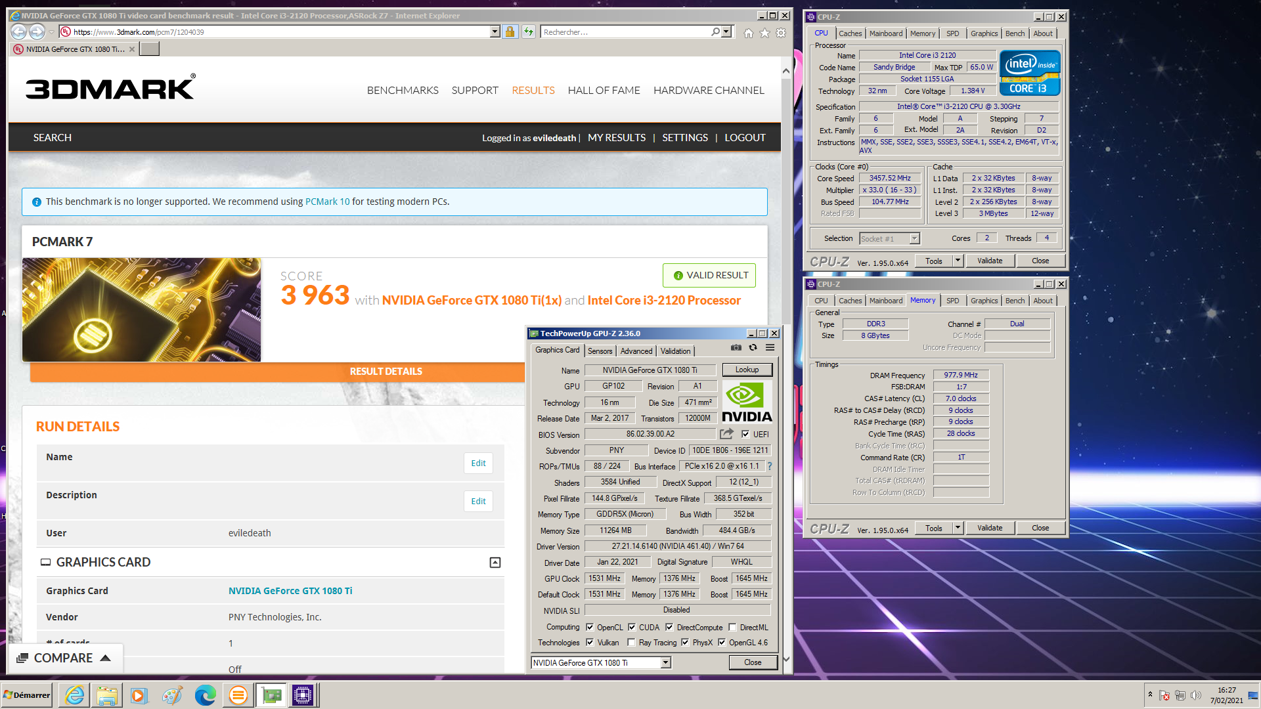
Task: Open the GPU selection dropdown in GPU-Z
Action: [x=666, y=663]
